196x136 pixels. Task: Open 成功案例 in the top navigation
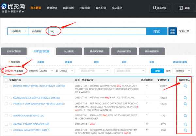(117, 8)
